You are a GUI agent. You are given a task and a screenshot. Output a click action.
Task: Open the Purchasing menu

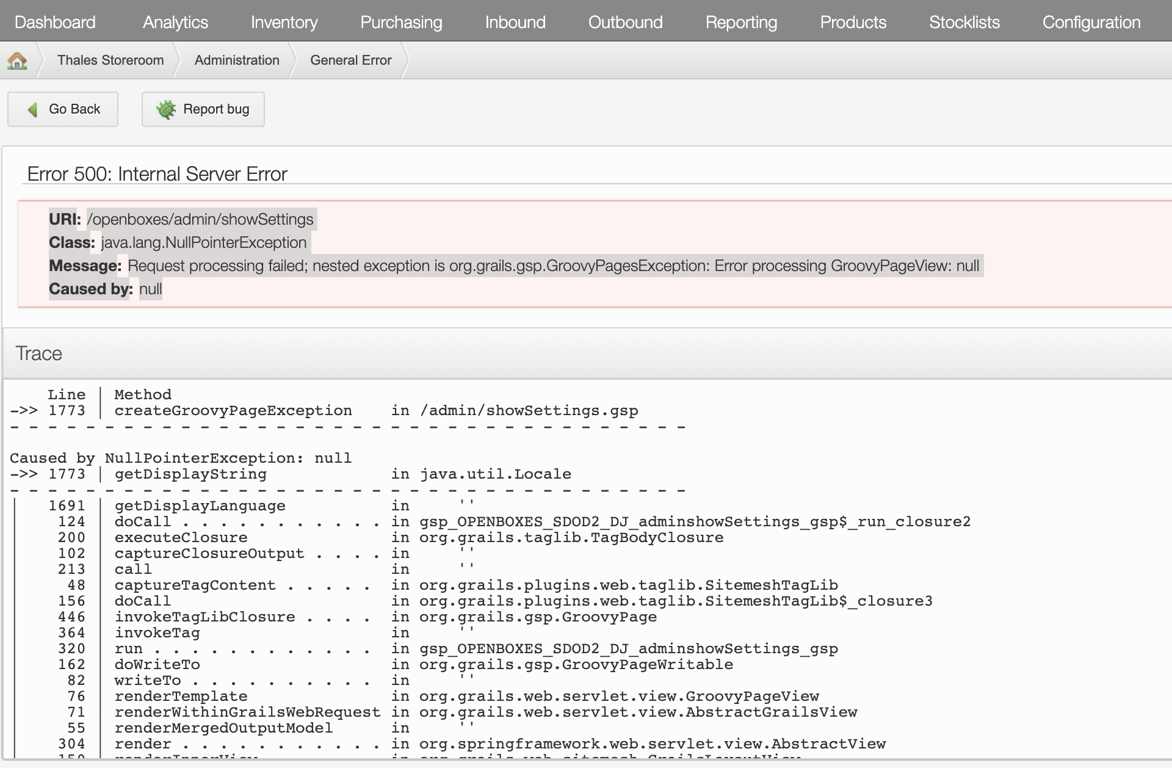pyautogui.click(x=401, y=22)
